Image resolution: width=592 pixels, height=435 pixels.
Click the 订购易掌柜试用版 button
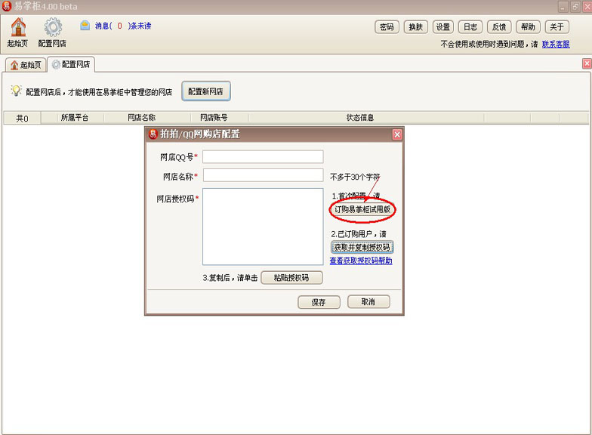pyautogui.click(x=362, y=209)
